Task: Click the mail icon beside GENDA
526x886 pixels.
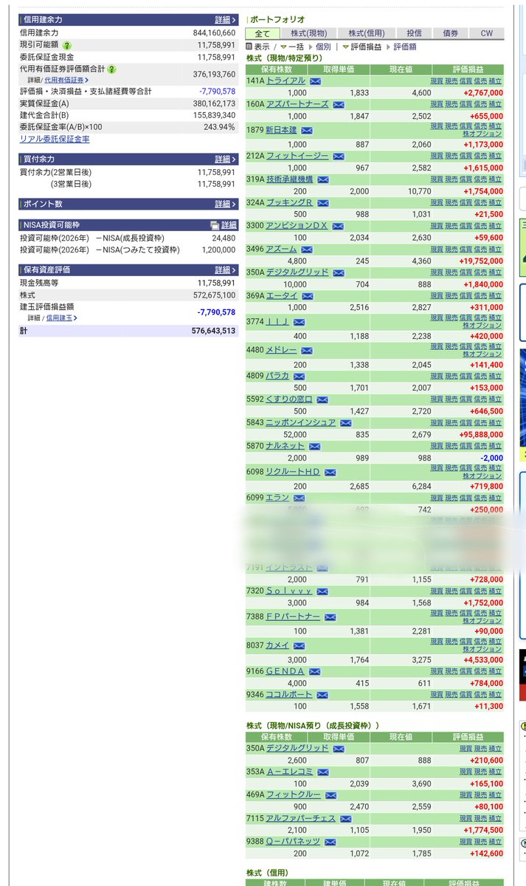Action: (x=315, y=672)
